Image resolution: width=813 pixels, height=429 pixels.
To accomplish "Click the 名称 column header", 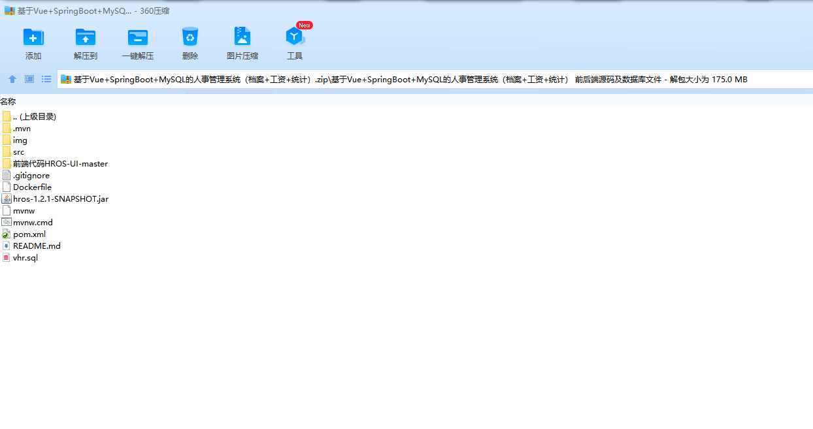I will tap(8, 101).
